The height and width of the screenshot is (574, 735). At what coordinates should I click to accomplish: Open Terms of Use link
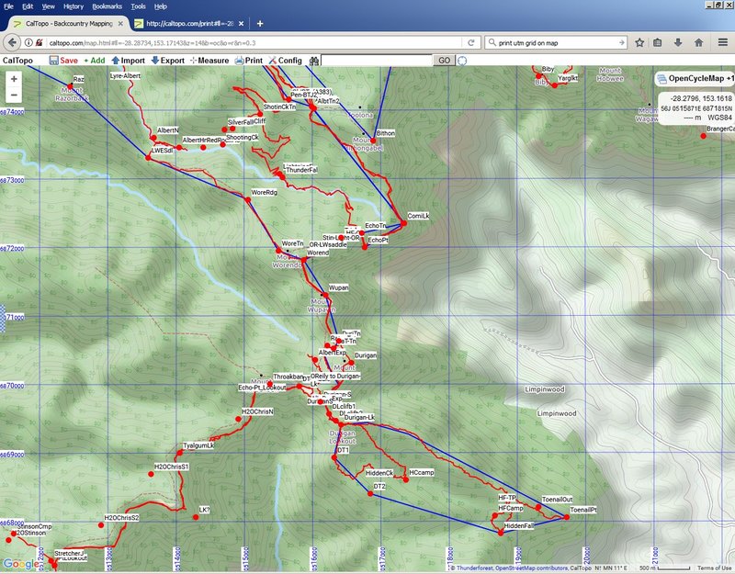(x=714, y=568)
